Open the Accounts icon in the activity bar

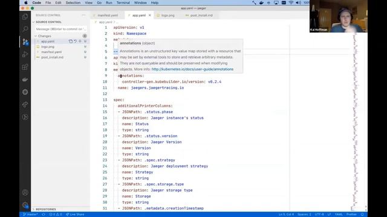[25, 192]
